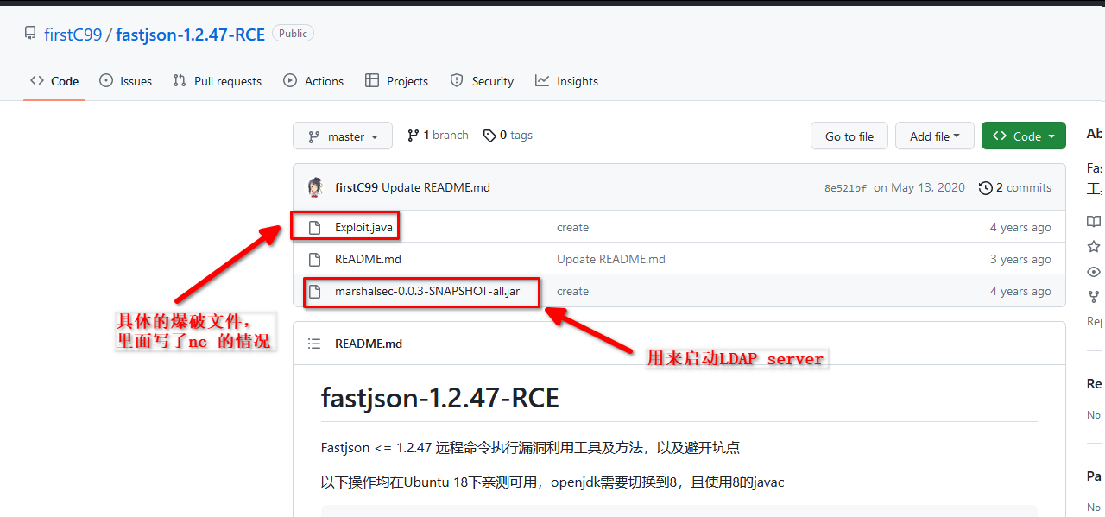Open the green Code dropdown button
This screenshot has width=1105, height=517.
[x=1024, y=136]
